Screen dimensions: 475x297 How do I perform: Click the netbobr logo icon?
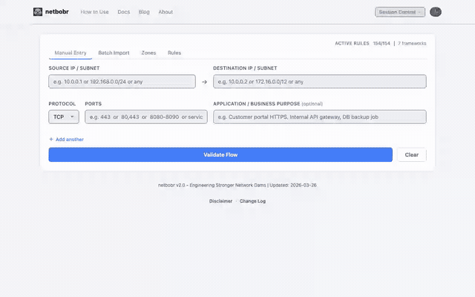[38, 12]
